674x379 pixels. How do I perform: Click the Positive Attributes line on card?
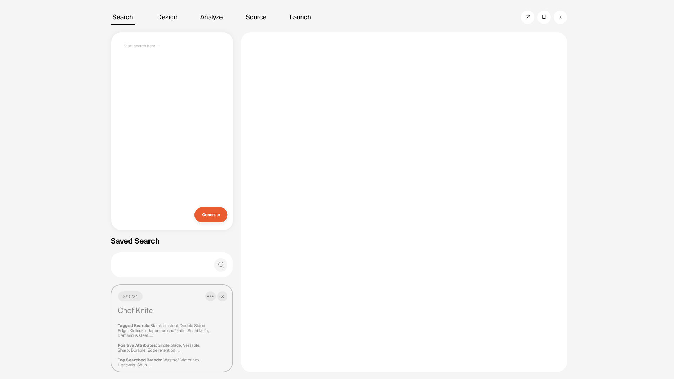click(159, 348)
